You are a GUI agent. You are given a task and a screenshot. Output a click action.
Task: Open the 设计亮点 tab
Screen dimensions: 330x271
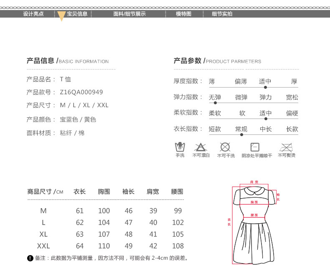pyautogui.click(x=33, y=14)
